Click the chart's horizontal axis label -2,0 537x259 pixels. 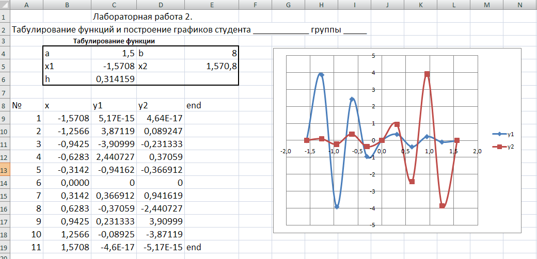click(x=285, y=151)
